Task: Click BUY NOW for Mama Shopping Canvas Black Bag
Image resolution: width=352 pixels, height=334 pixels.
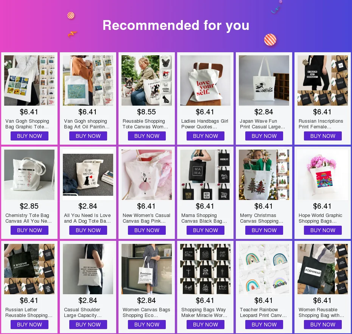Action: tap(206, 230)
